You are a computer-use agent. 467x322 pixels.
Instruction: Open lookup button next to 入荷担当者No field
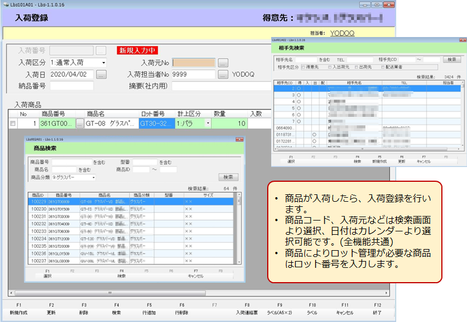(223, 75)
